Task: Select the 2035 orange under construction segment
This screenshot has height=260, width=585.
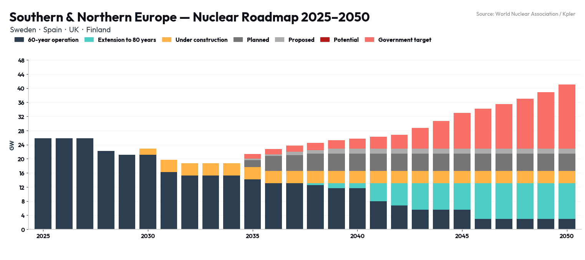Action: (253, 173)
